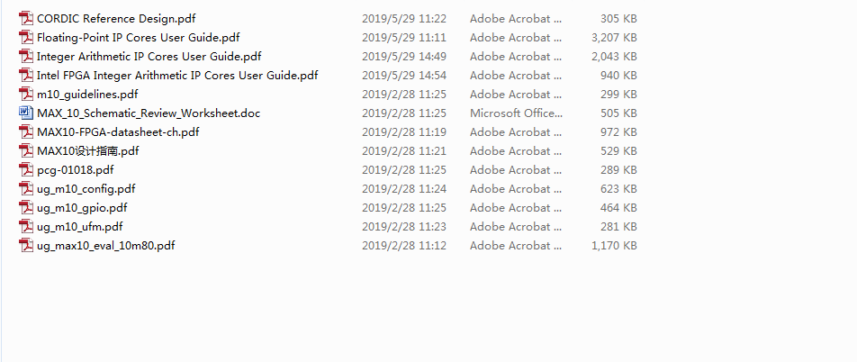The height and width of the screenshot is (362, 857).
Task: Select Intel FPGA Integer Arithmetic IP Cores file name
Action: click(177, 76)
